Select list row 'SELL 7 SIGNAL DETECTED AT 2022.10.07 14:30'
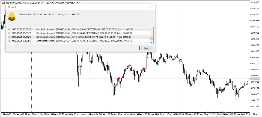262x117 pixels. (79, 41)
